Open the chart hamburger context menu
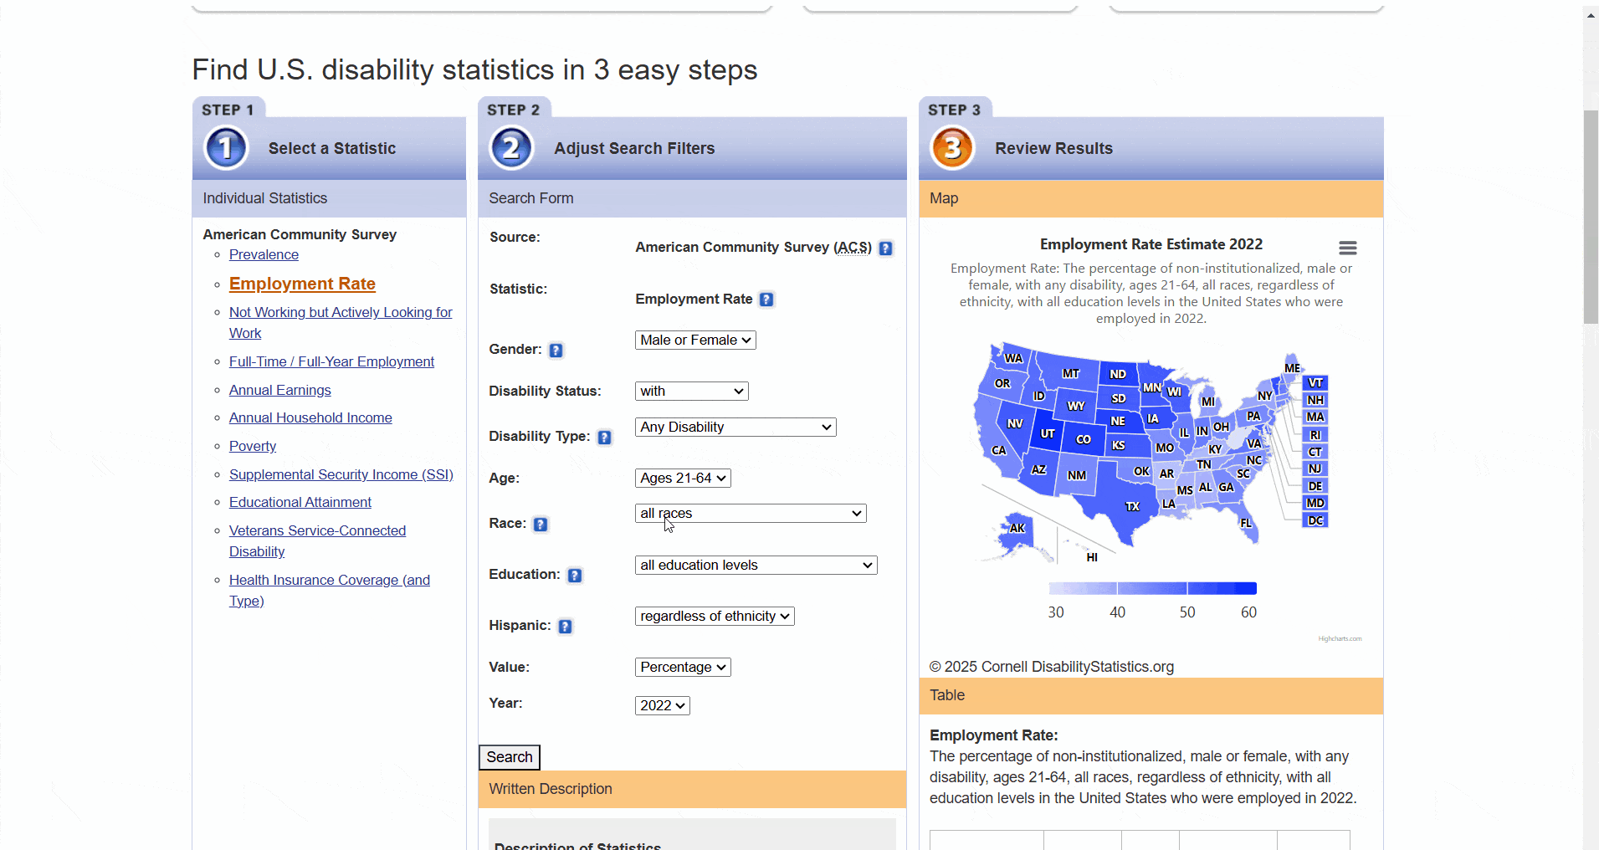 (x=1347, y=248)
